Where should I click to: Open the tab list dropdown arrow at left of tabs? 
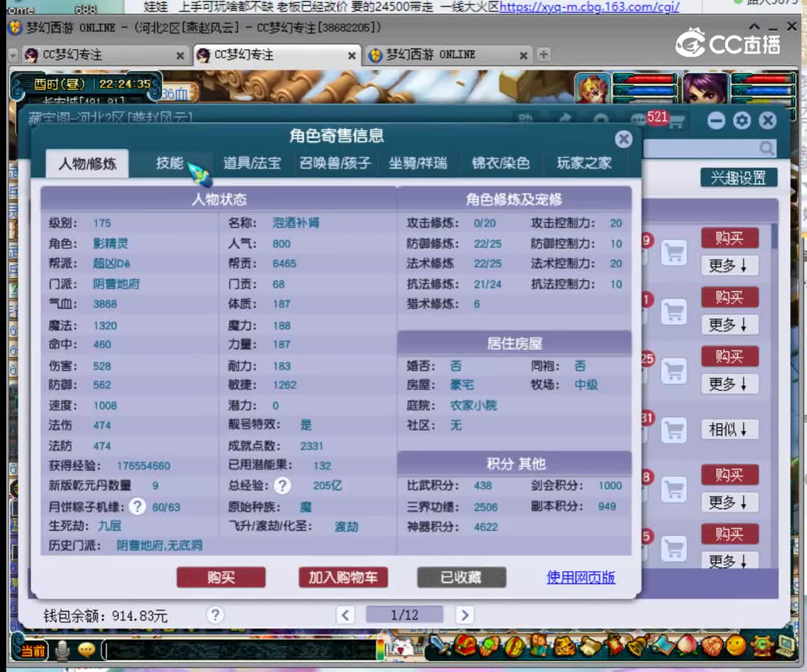coord(13,55)
